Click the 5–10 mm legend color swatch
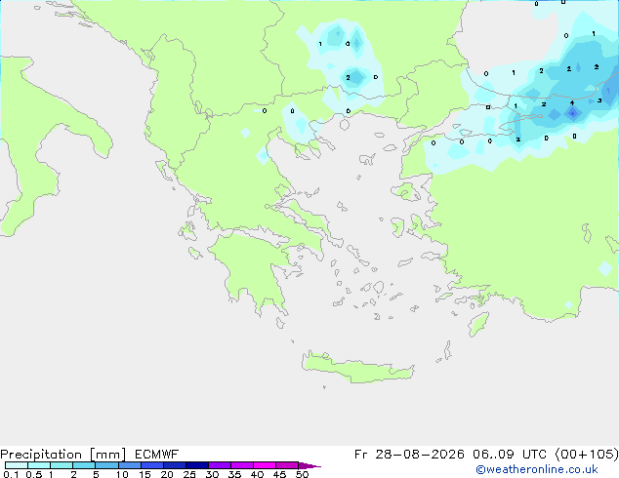The image size is (619, 478). pyautogui.click(x=106, y=465)
